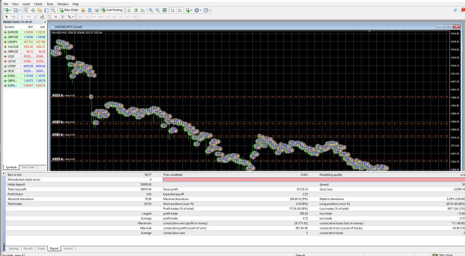This screenshot has height=256, width=465.
Task: Select the Trendline drawing tool
Action: pyautogui.click(x=35, y=16)
